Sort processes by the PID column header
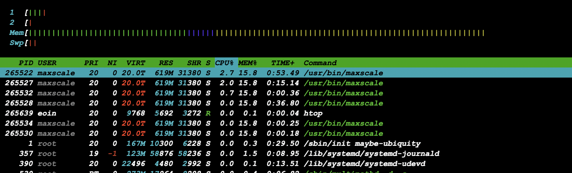Image resolution: width=572 pixels, height=173 pixels. point(26,63)
